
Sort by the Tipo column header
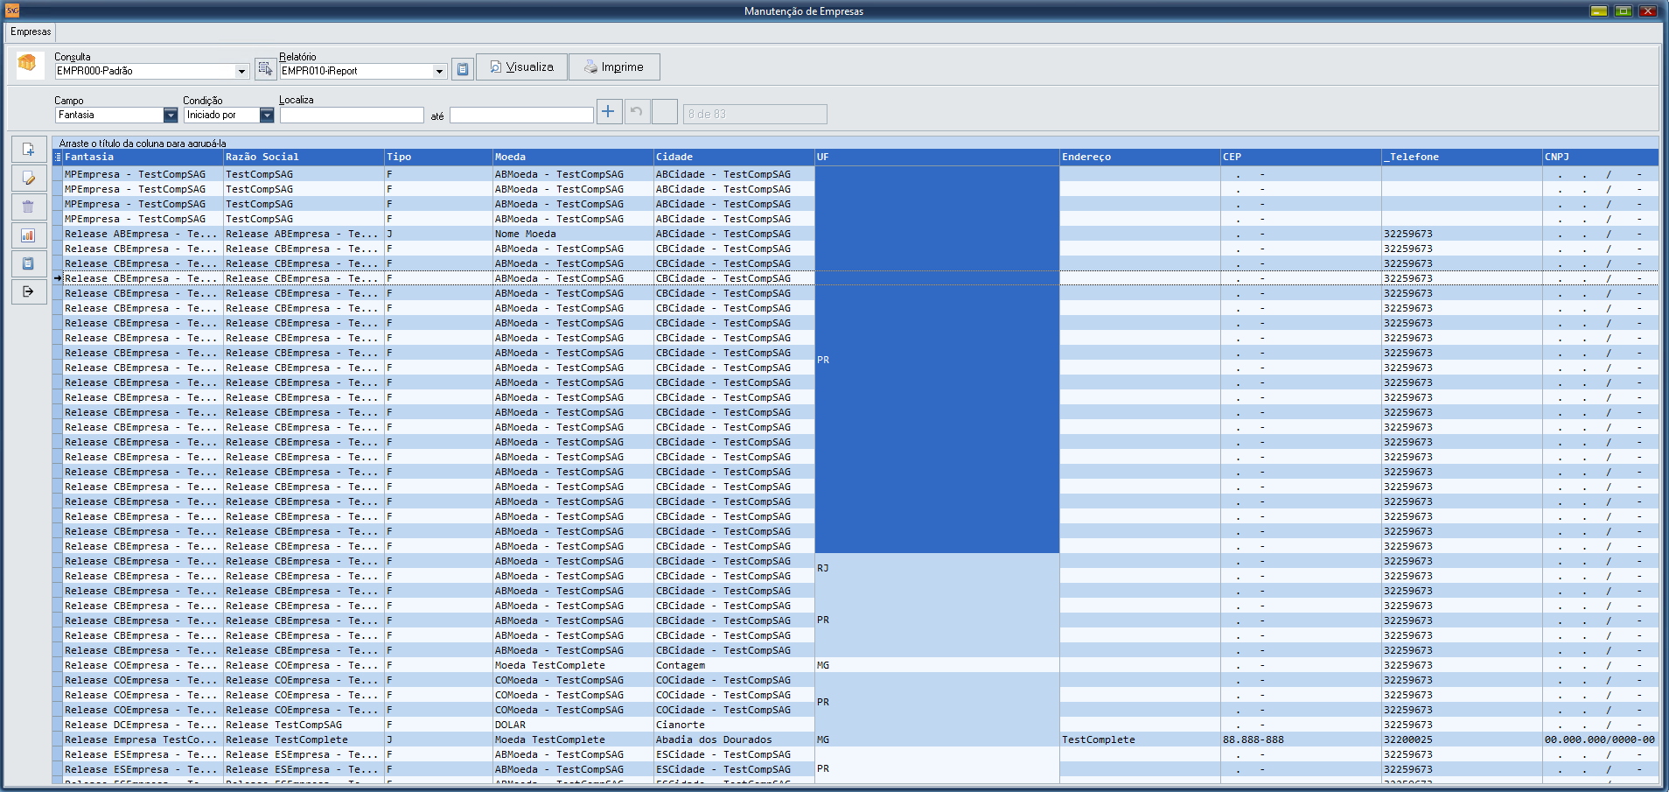tap(439, 158)
